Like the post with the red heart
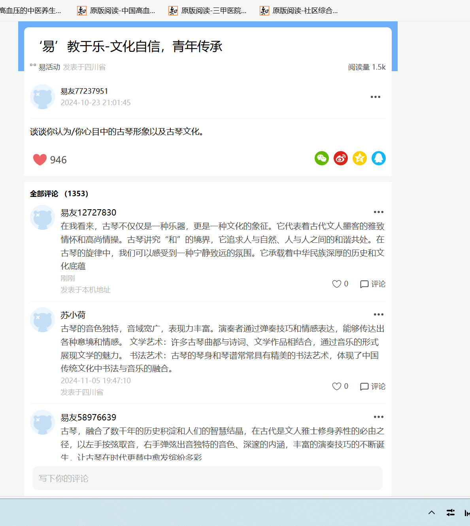The width and height of the screenshot is (470, 526). [40, 159]
